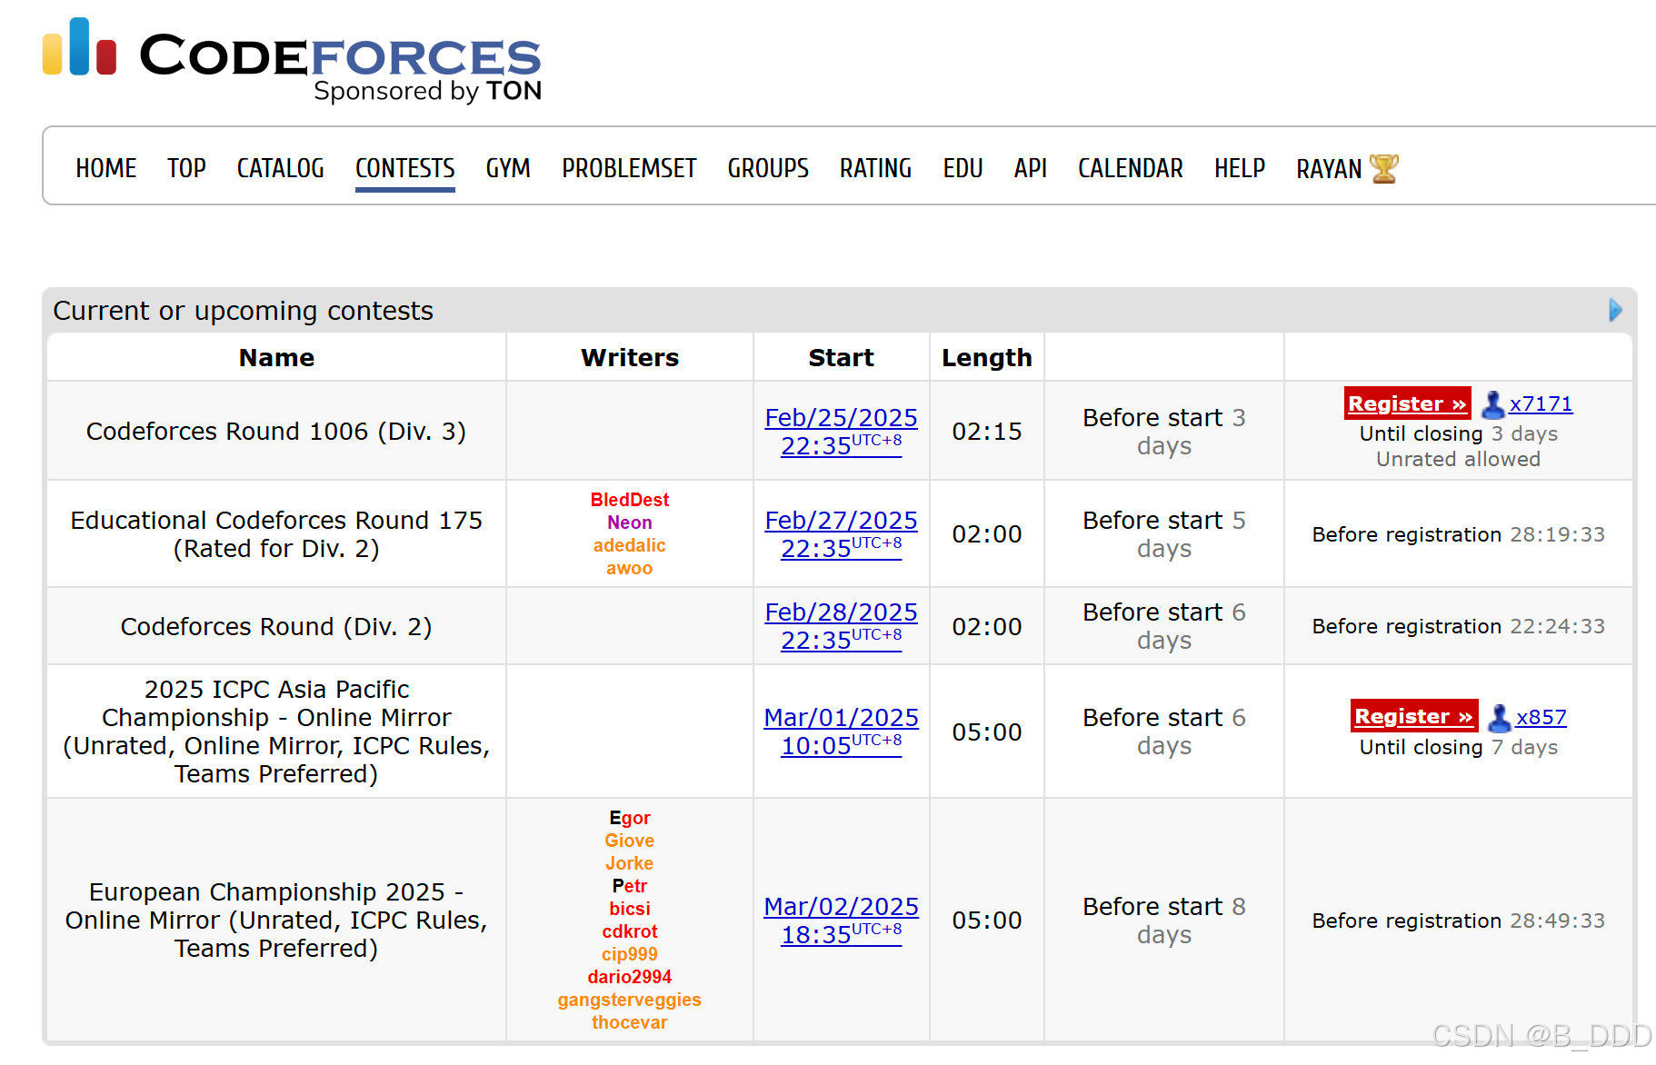Open the PROBLEMSET page

coord(629,168)
